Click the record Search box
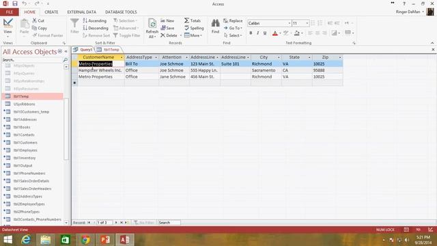 pos(169,223)
